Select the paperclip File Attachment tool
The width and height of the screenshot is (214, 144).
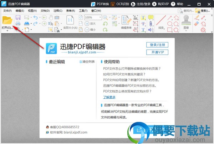(x=151, y=24)
